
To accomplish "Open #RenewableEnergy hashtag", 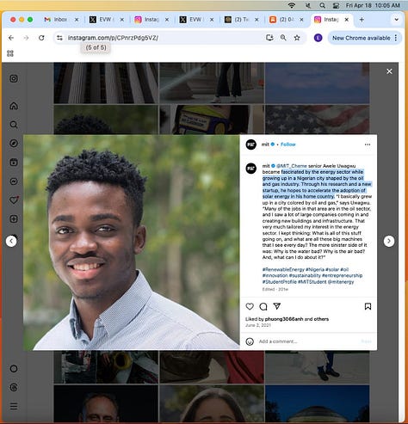I will (x=283, y=269).
